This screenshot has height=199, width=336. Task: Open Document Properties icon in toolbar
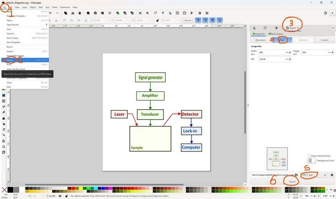click(200, 13)
